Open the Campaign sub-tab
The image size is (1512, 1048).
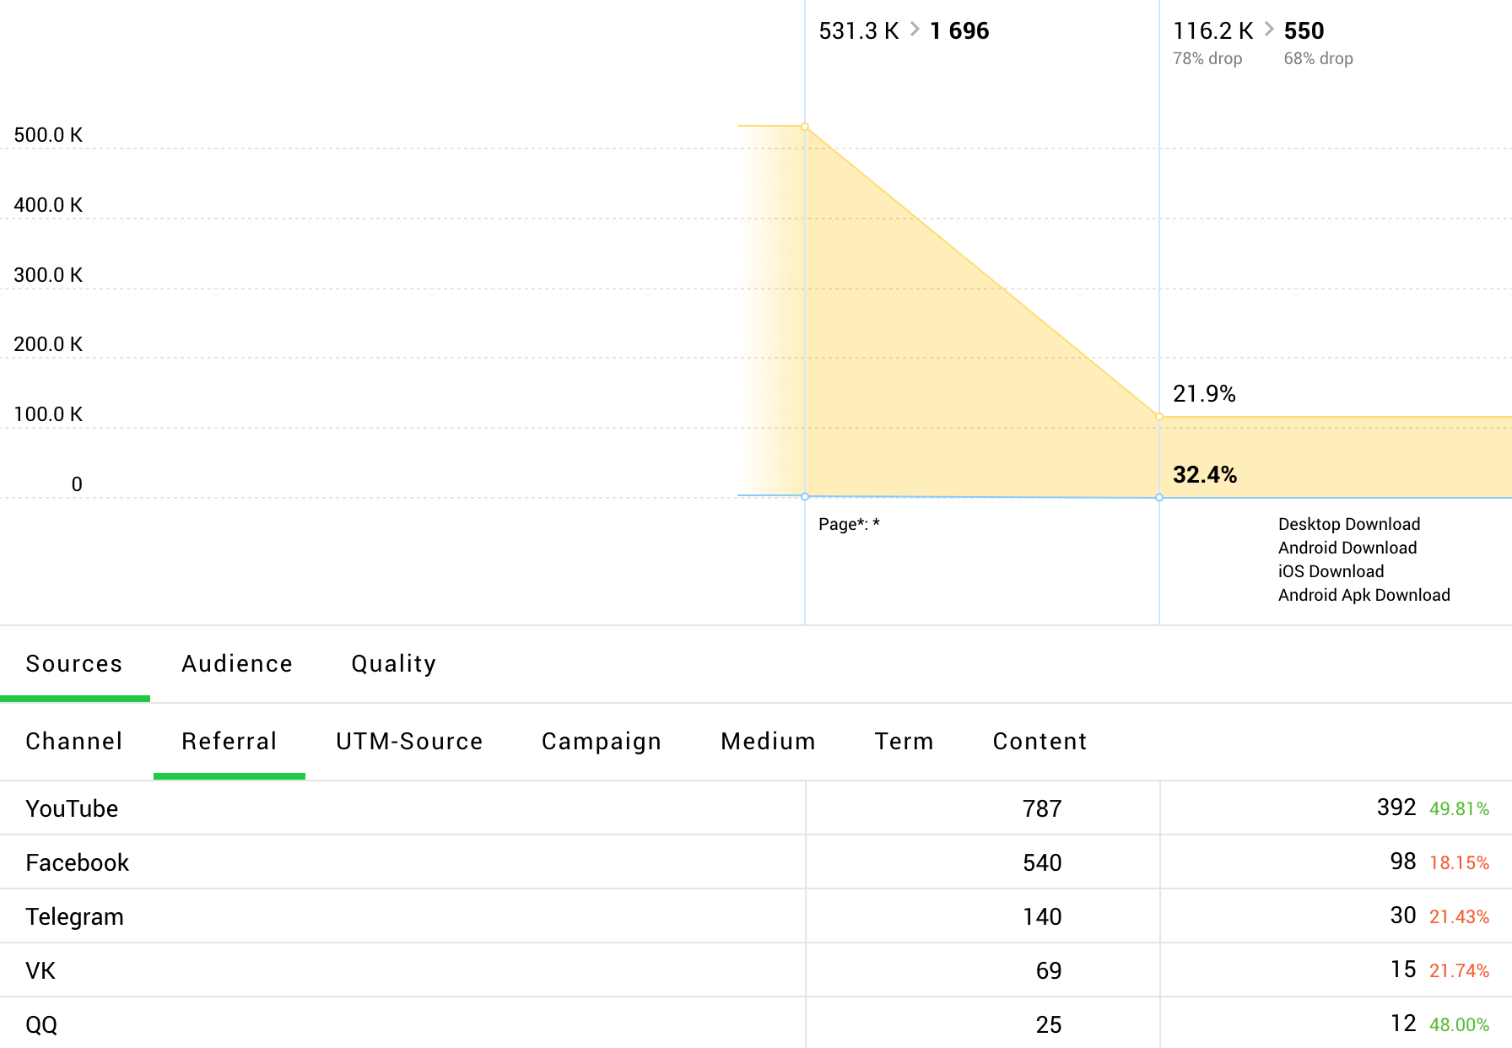(601, 741)
